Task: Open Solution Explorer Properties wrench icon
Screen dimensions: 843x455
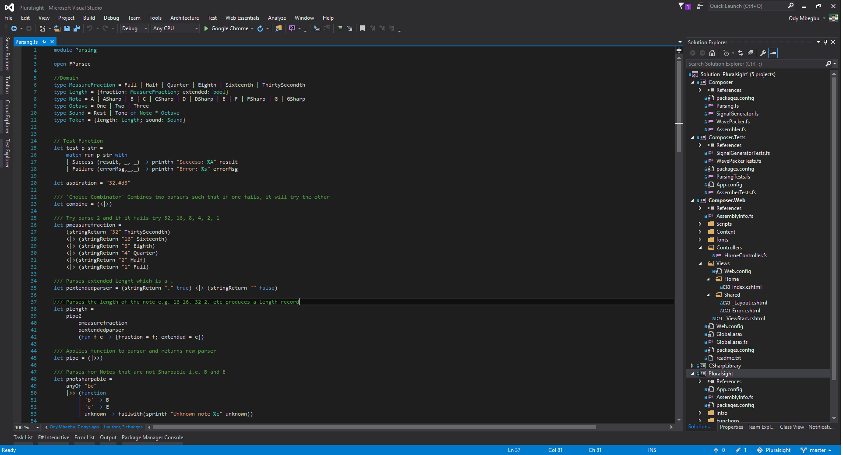Action: (763, 53)
